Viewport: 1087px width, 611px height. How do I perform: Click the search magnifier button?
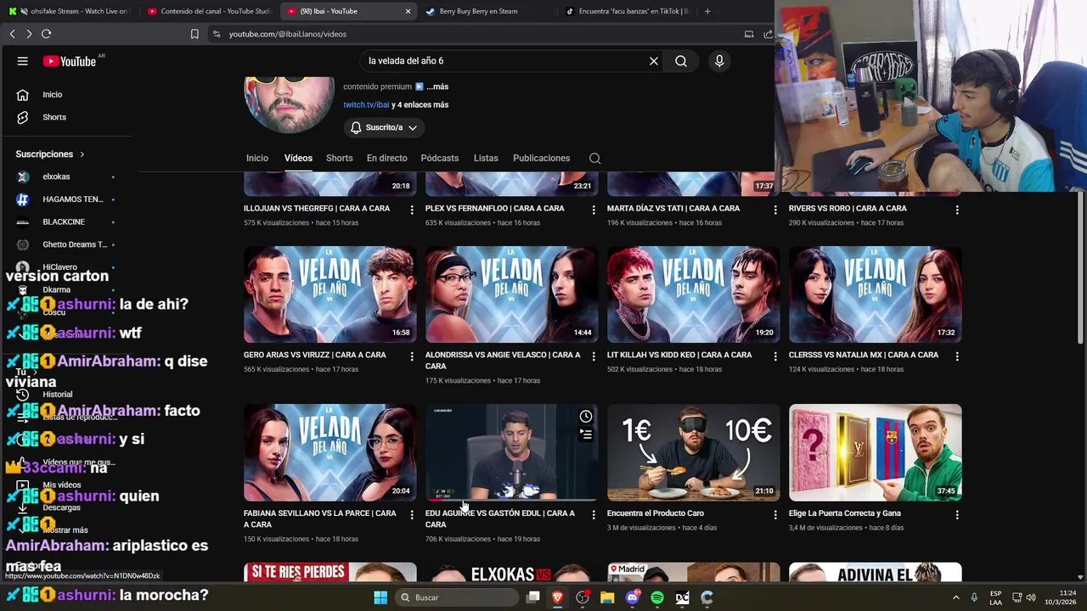681,61
